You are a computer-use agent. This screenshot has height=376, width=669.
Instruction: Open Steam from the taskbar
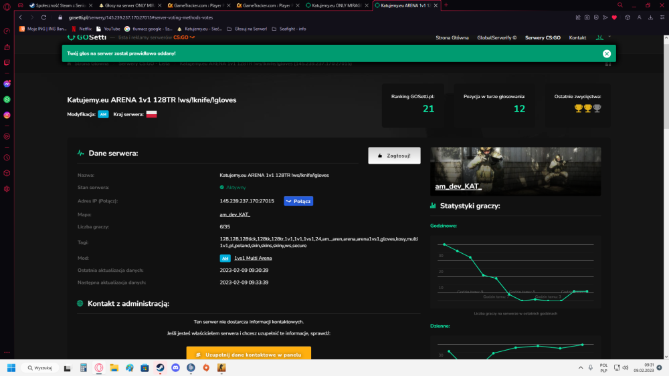160,368
